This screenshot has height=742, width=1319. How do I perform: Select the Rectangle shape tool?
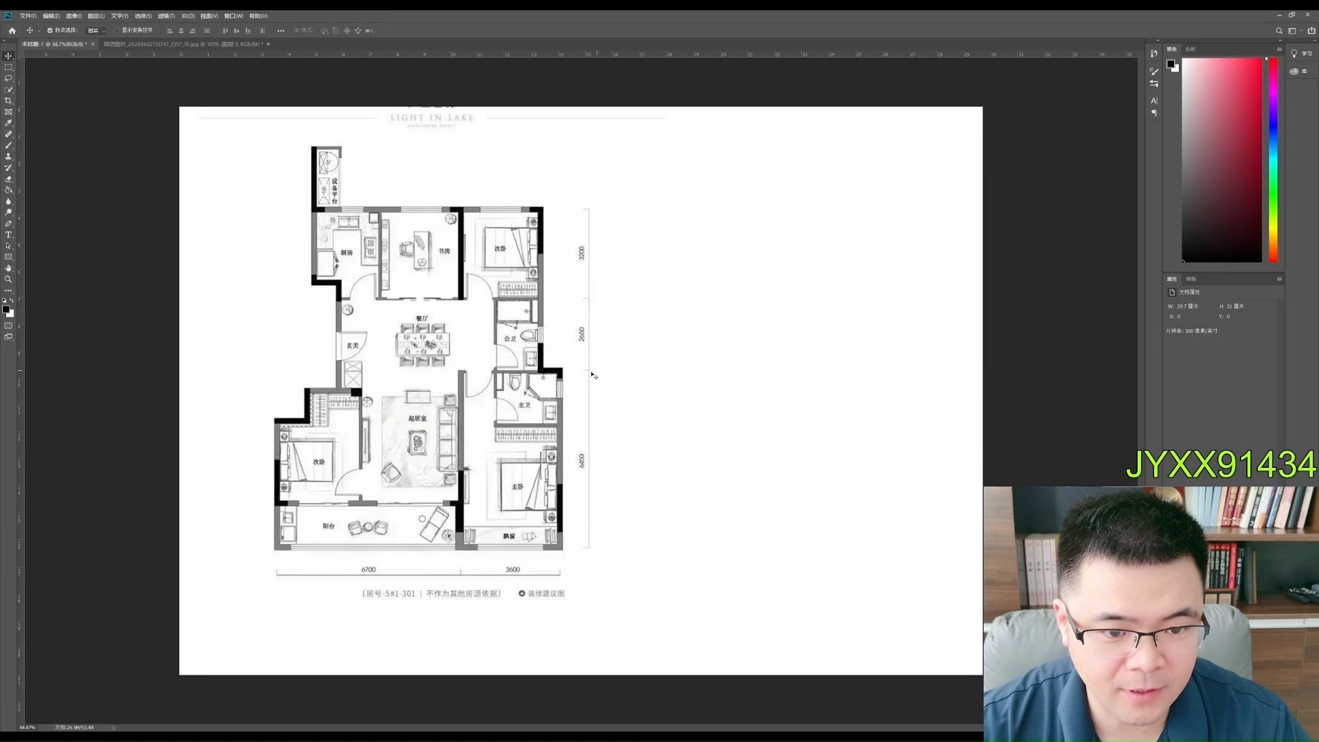click(8, 257)
